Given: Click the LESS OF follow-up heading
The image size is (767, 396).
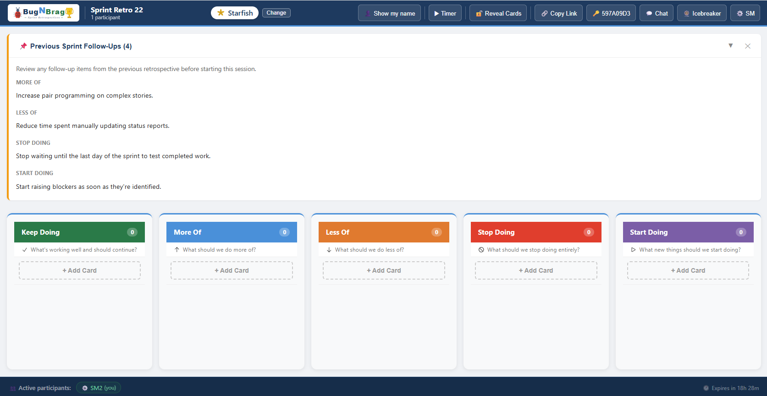Looking at the screenshot, I should coord(27,113).
